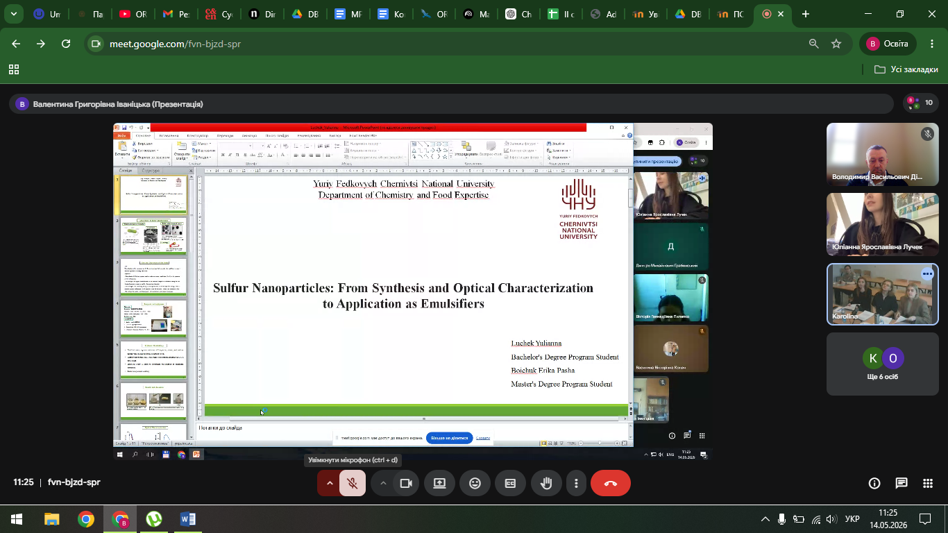Select the Karolina participant thumbnail

(x=882, y=294)
